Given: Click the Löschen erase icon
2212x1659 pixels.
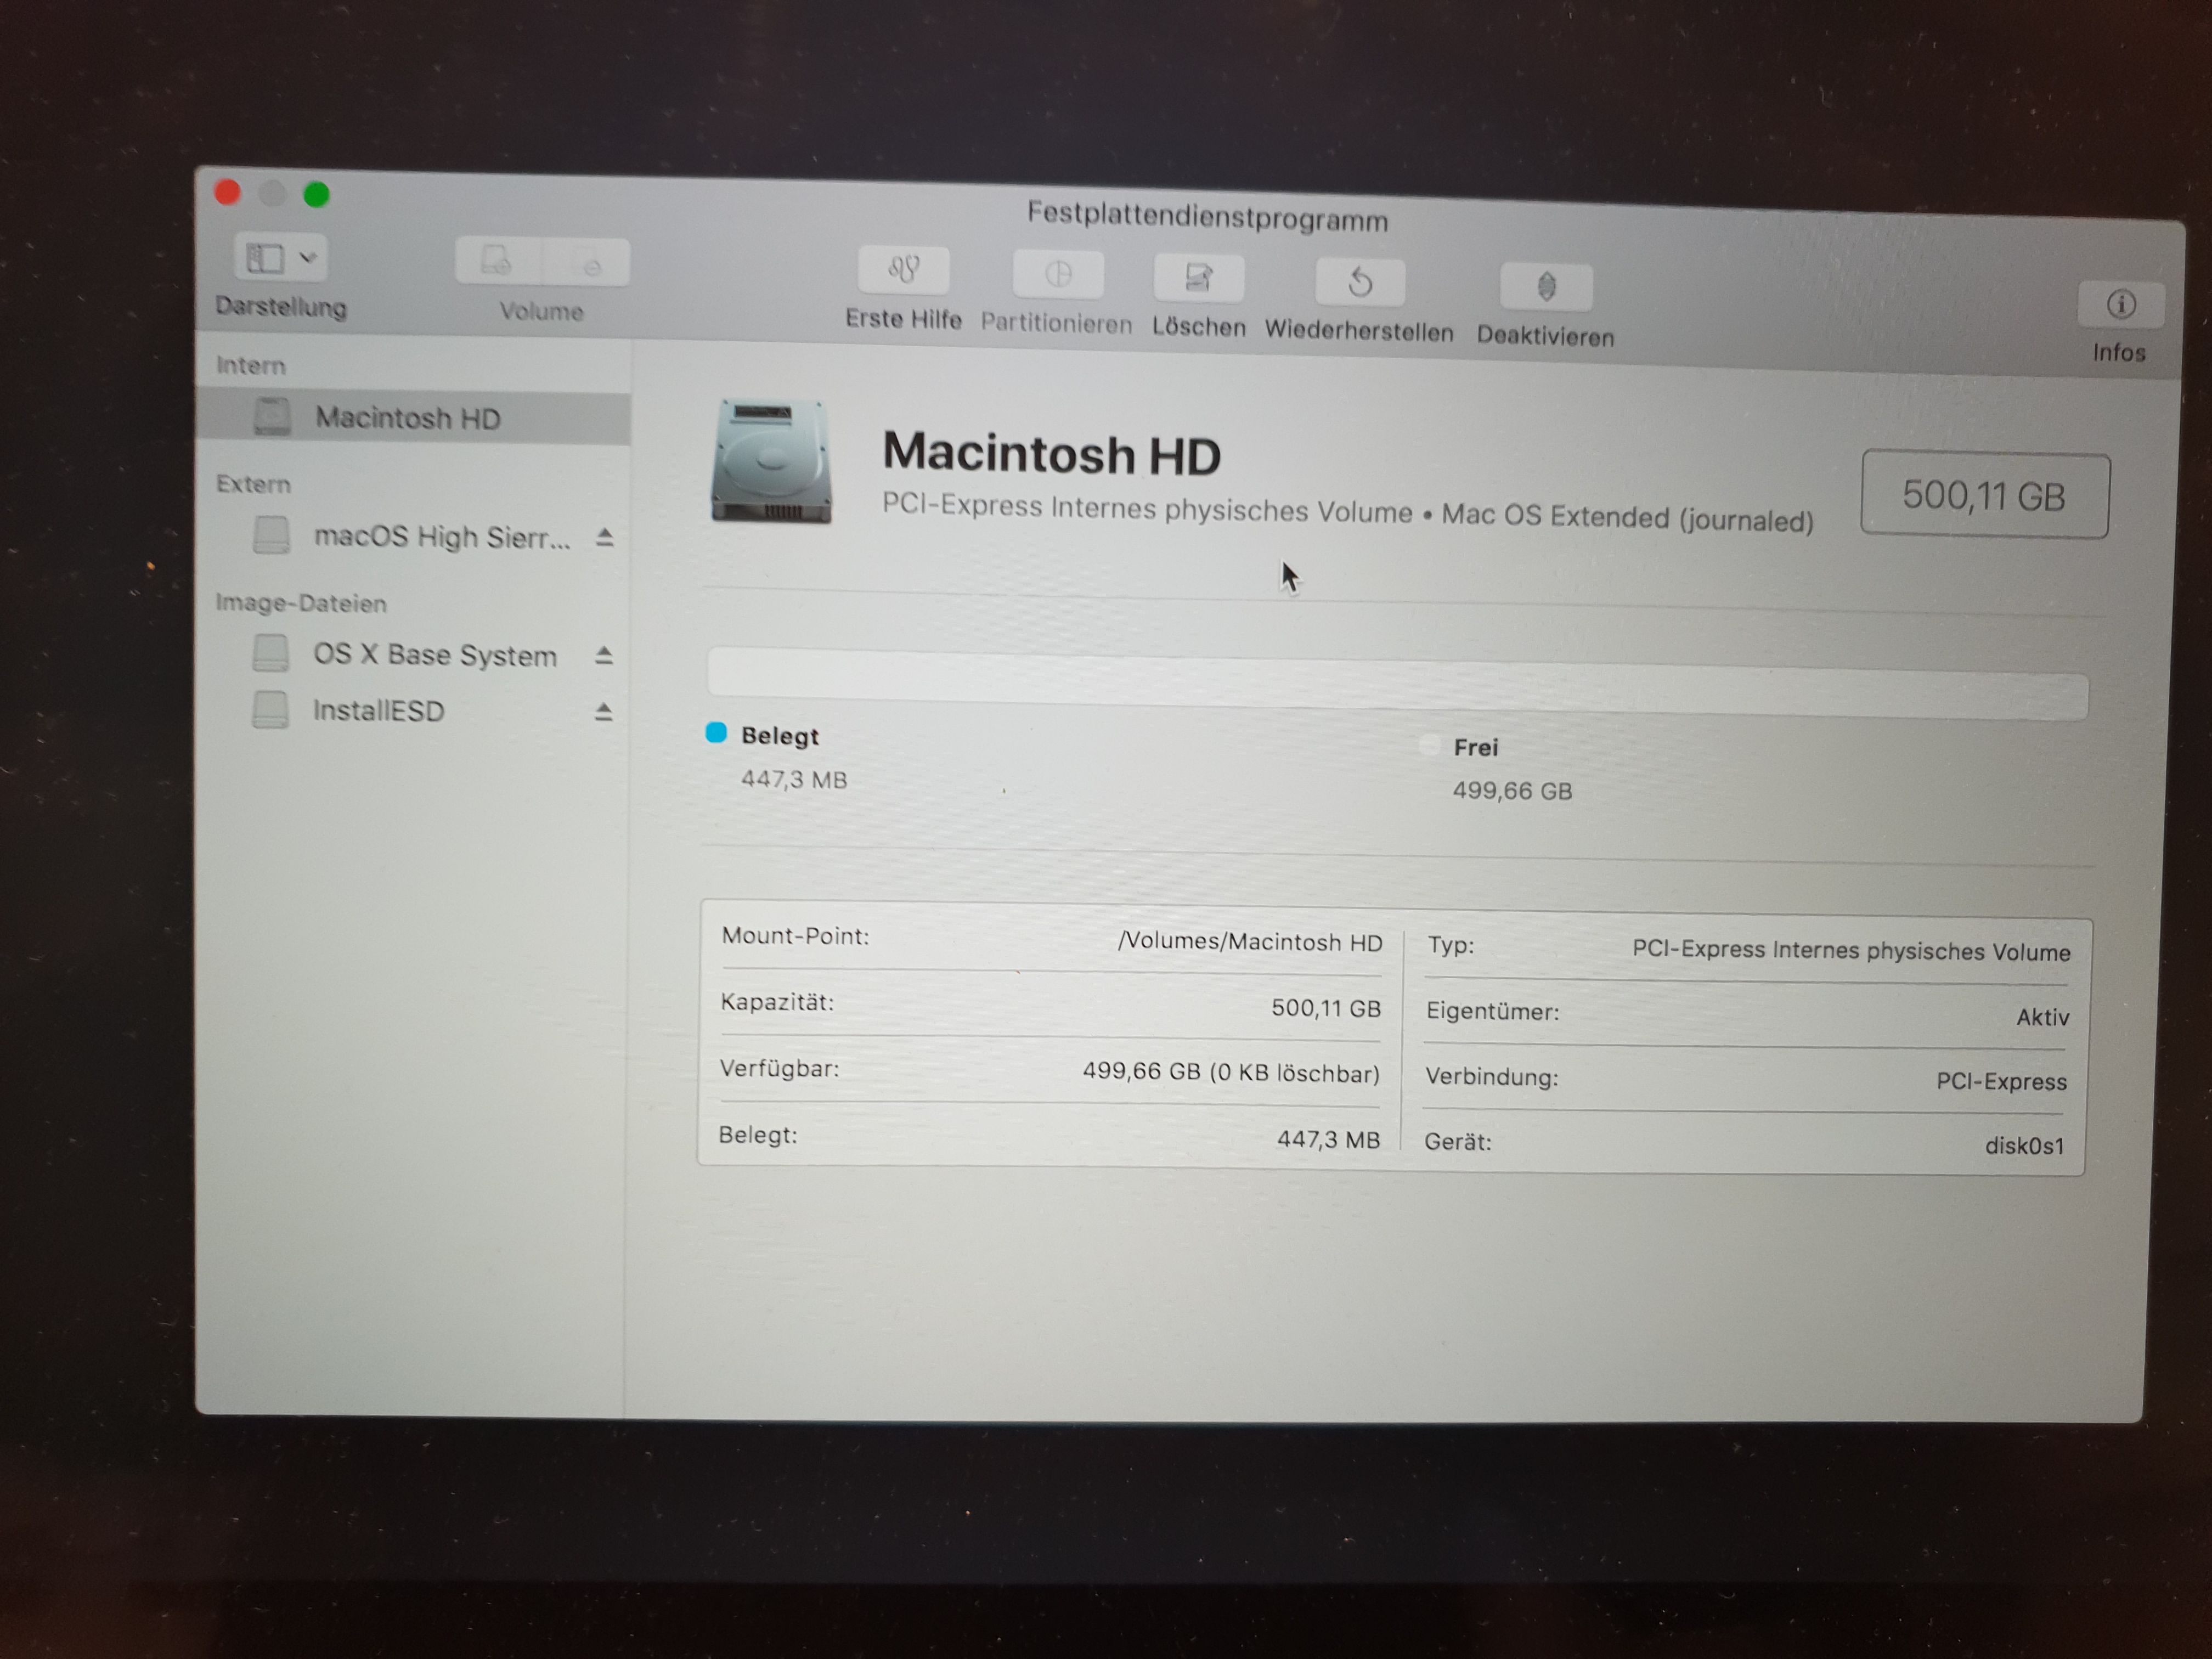Looking at the screenshot, I should (1199, 278).
